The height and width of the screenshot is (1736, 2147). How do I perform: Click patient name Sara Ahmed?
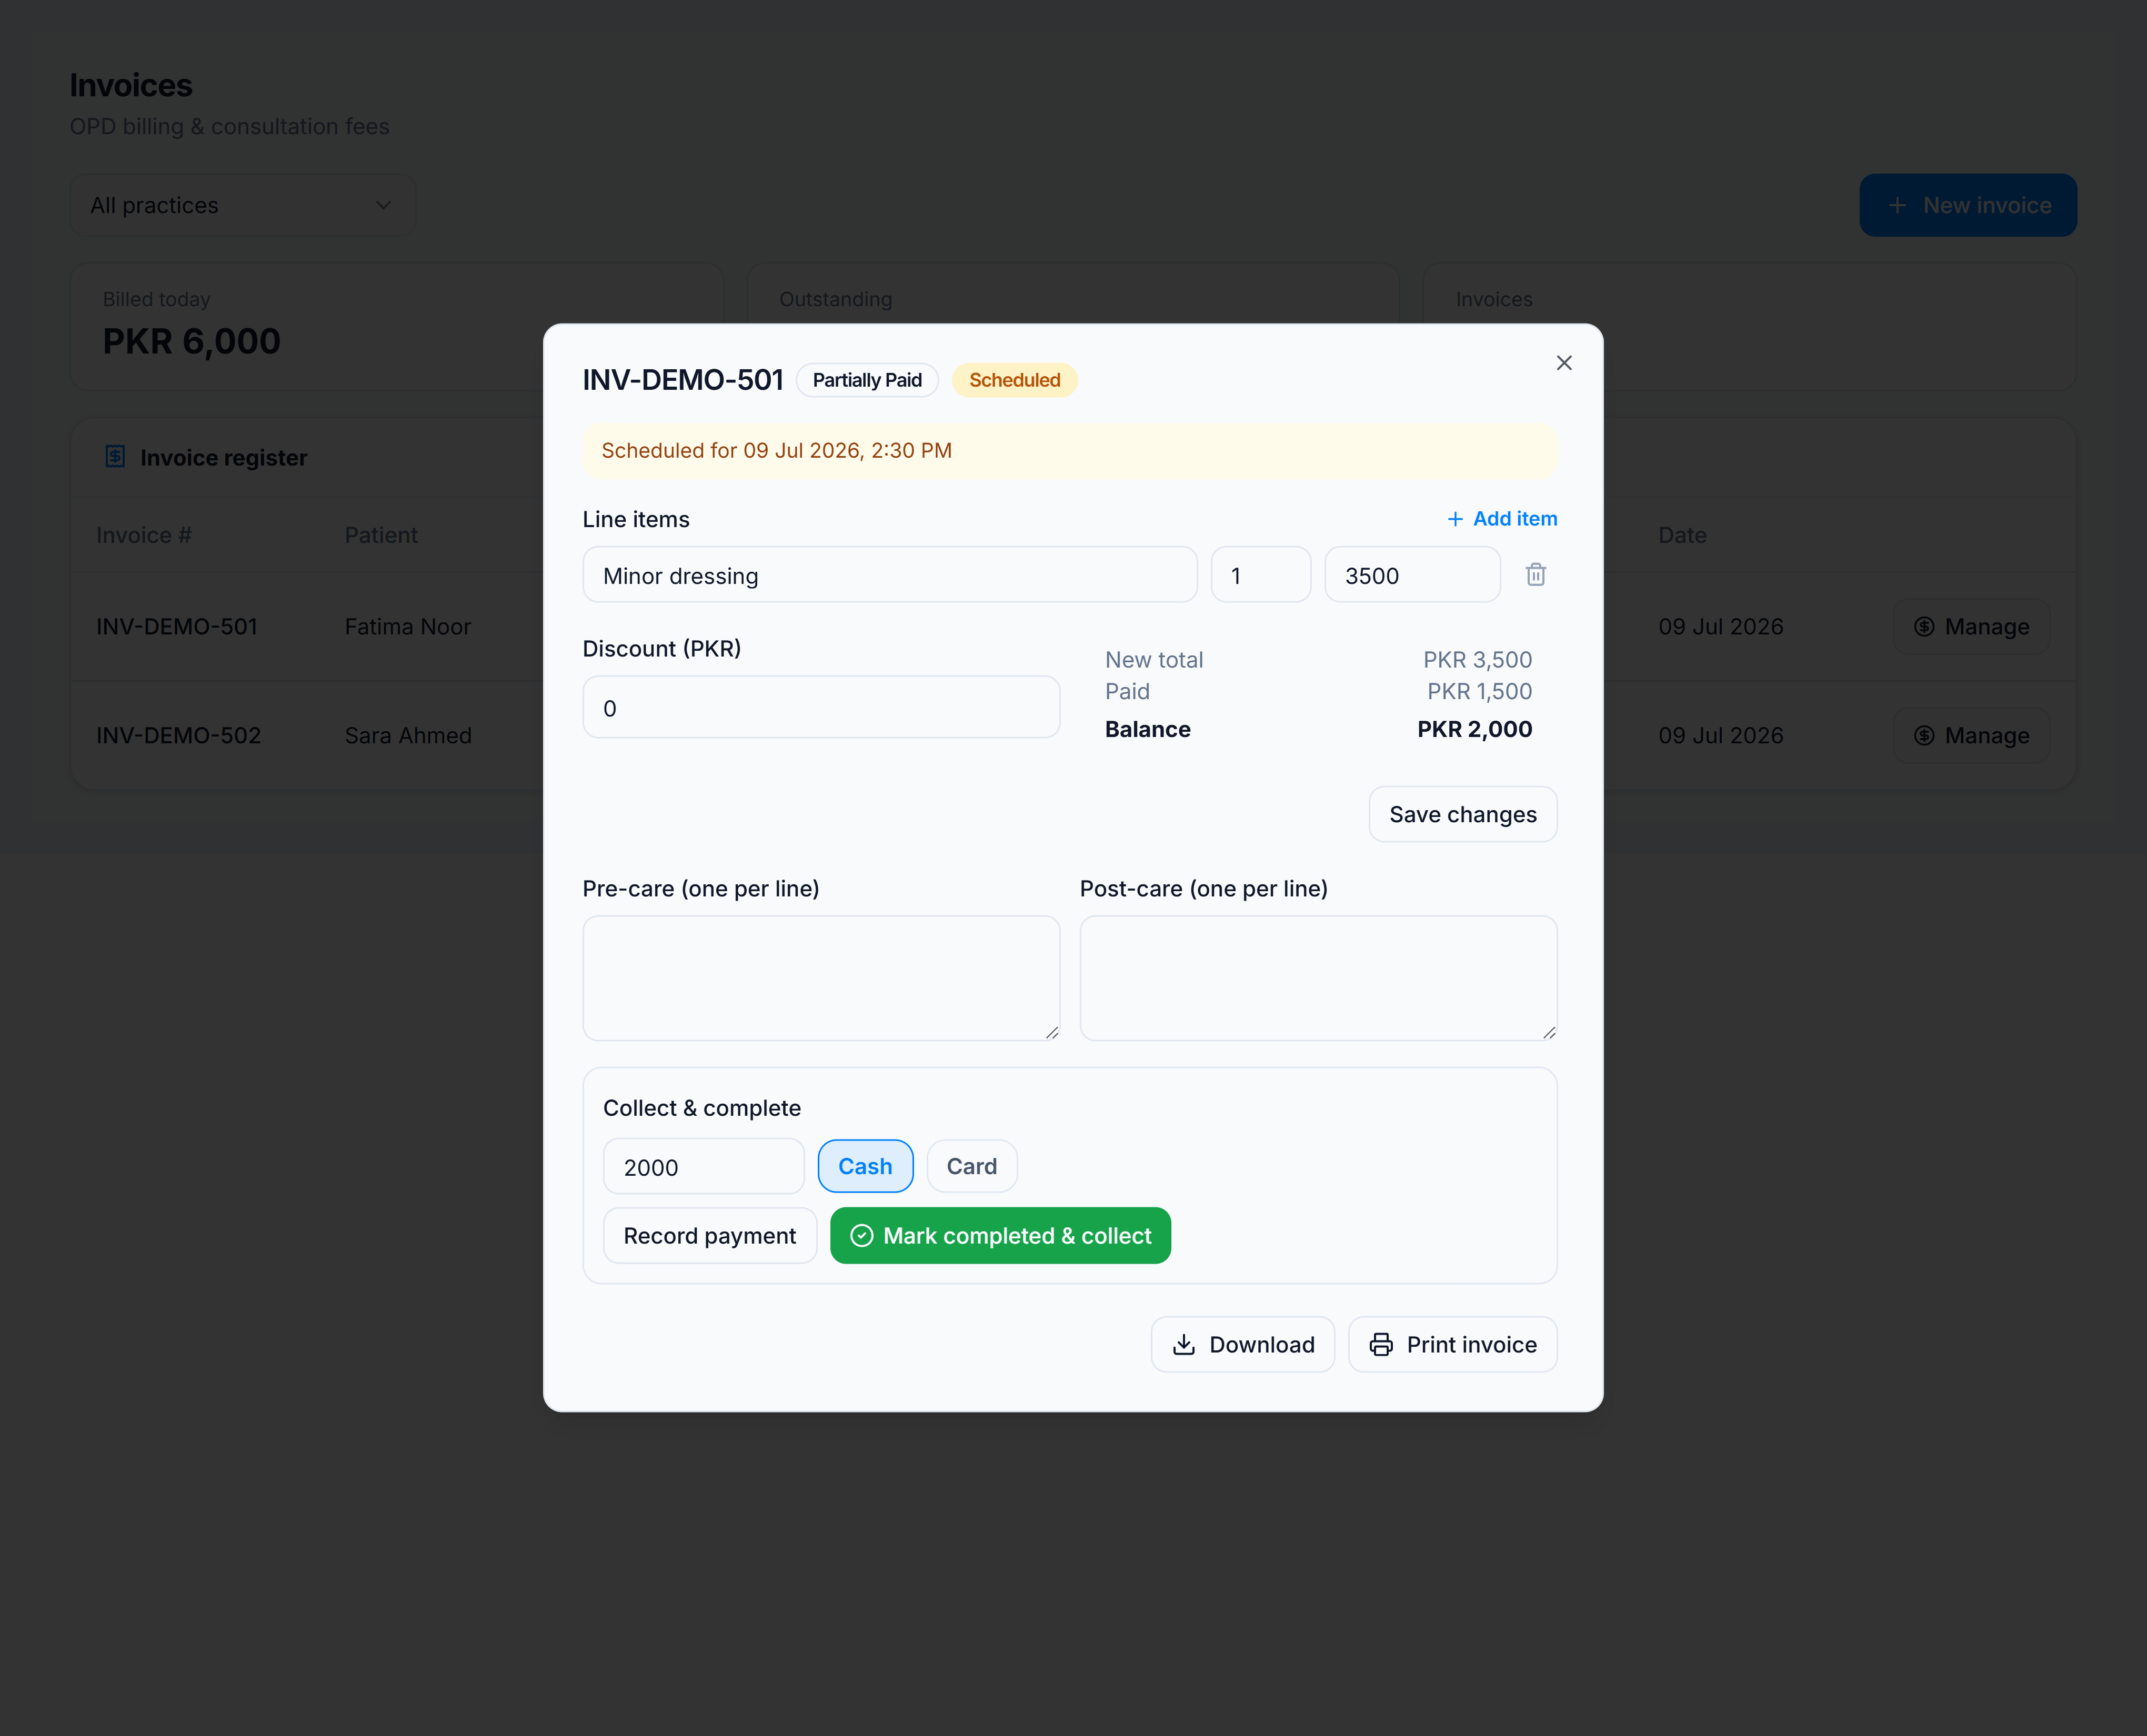point(408,736)
